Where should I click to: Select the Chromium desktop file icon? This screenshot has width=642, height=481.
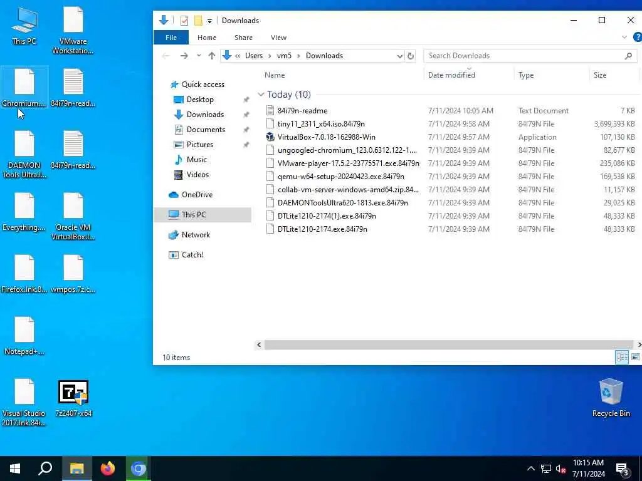(24, 88)
